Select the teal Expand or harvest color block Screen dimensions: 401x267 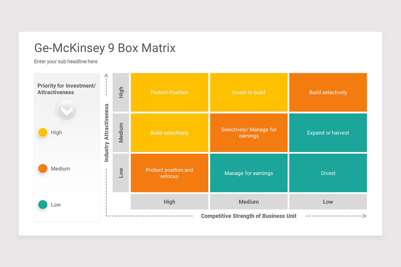(x=328, y=132)
